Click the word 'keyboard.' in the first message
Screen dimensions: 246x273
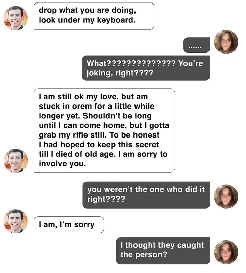(116, 20)
